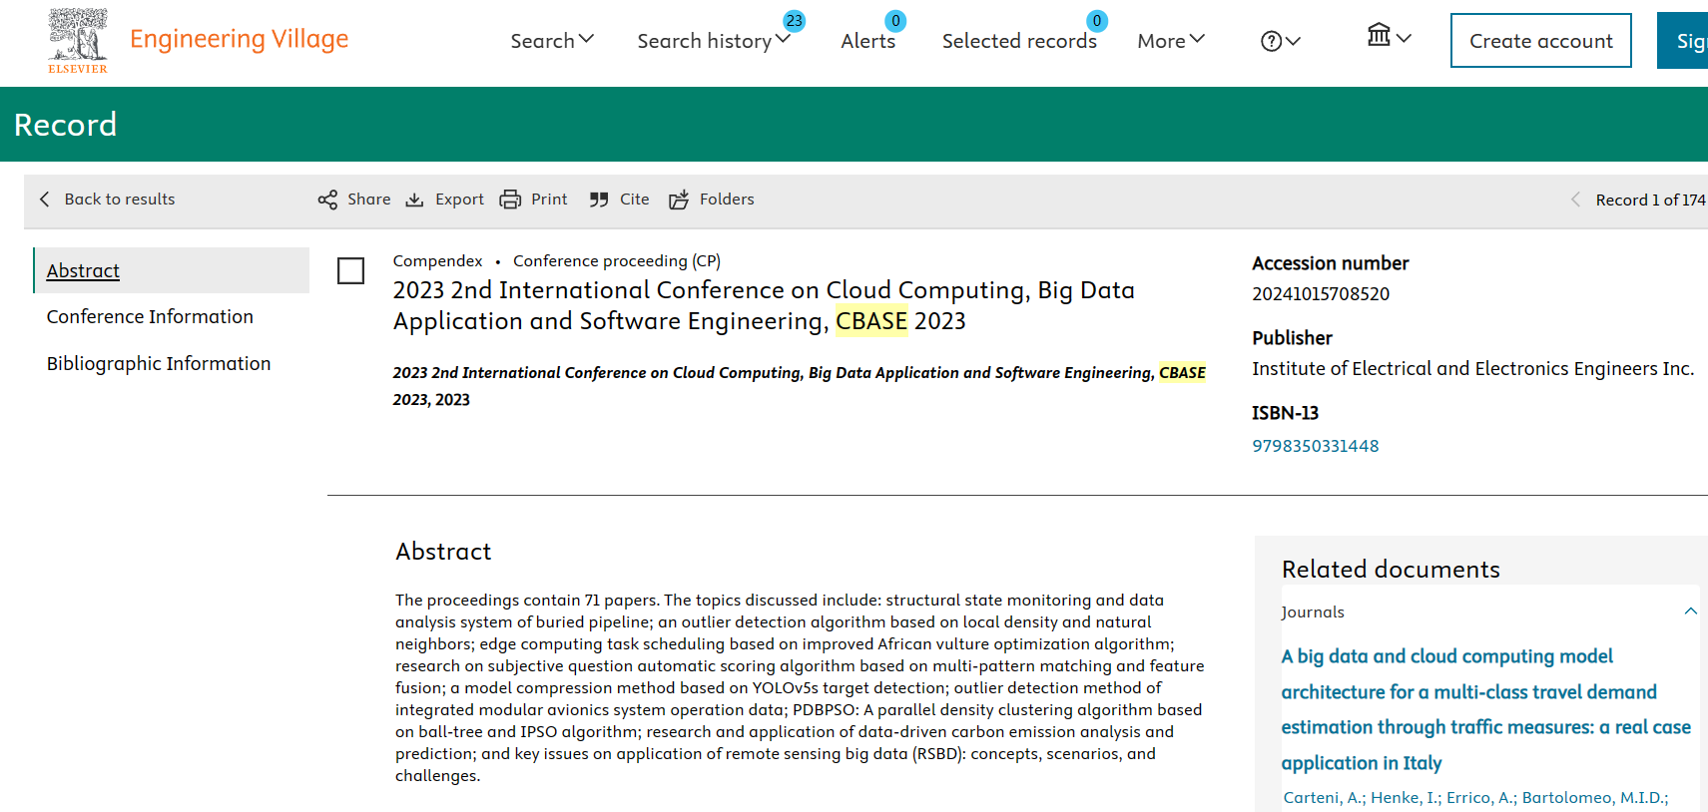The image size is (1708, 812).
Task: Click the Selected records count badge
Action: (1097, 21)
